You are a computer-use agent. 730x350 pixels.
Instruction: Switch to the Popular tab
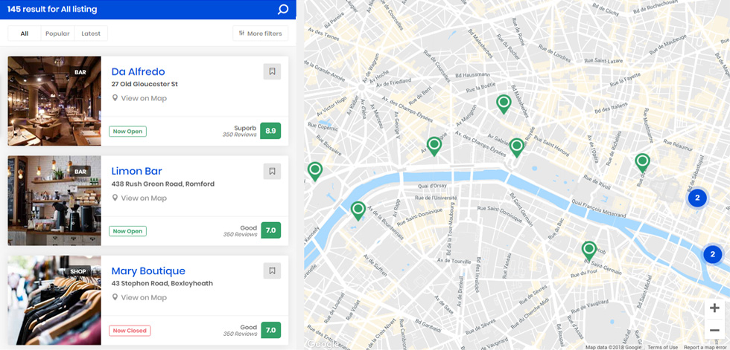coord(57,33)
